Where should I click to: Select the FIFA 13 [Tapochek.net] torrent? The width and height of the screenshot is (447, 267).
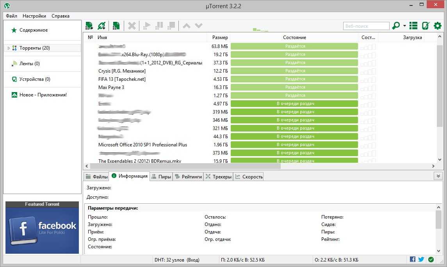coord(122,79)
